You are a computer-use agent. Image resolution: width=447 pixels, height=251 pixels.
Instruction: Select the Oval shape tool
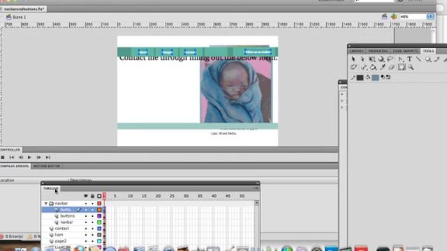[x=428, y=59]
